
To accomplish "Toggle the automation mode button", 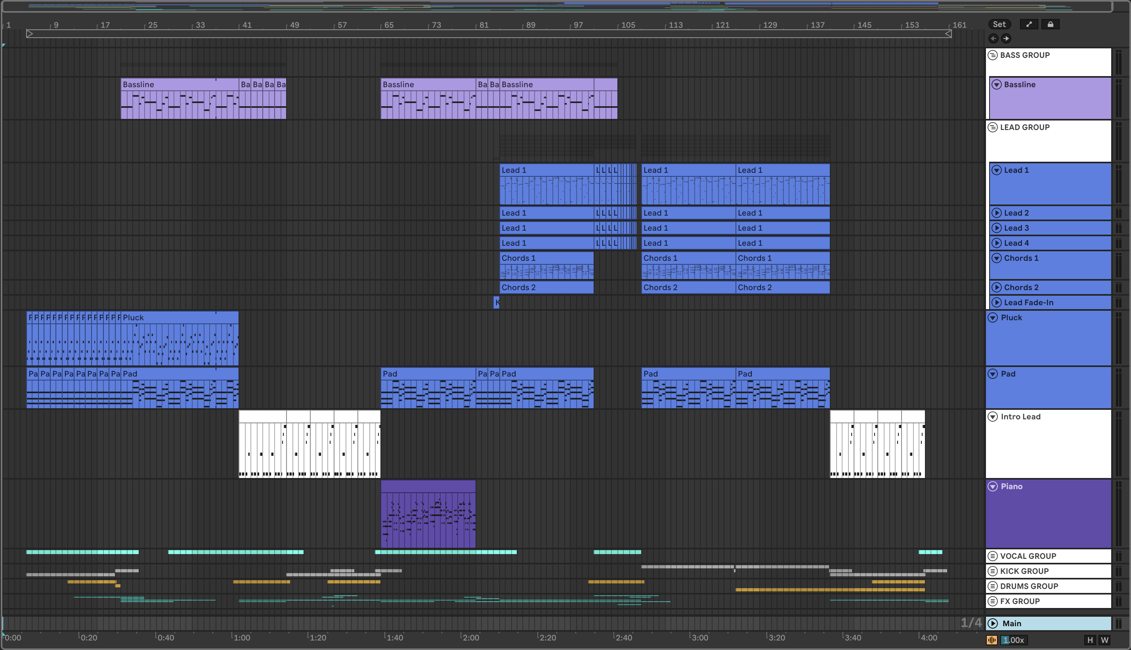I will click(x=1029, y=25).
